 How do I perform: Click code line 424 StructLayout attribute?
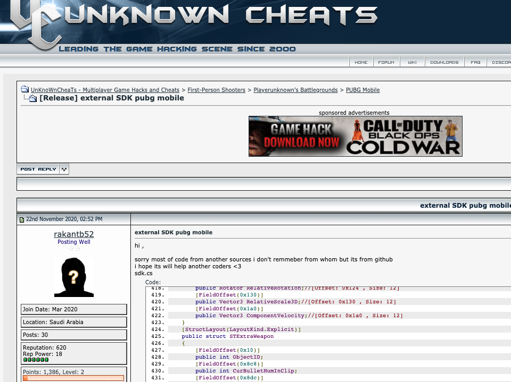(x=241, y=329)
